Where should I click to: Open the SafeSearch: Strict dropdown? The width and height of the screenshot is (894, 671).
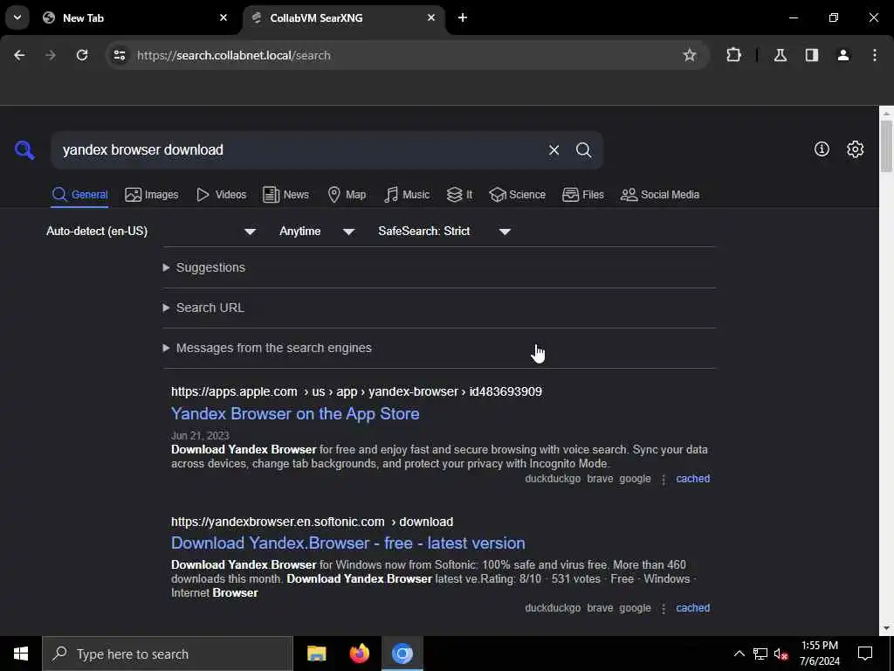pos(444,231)
